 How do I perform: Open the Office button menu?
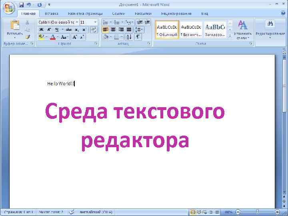point(8,8)
